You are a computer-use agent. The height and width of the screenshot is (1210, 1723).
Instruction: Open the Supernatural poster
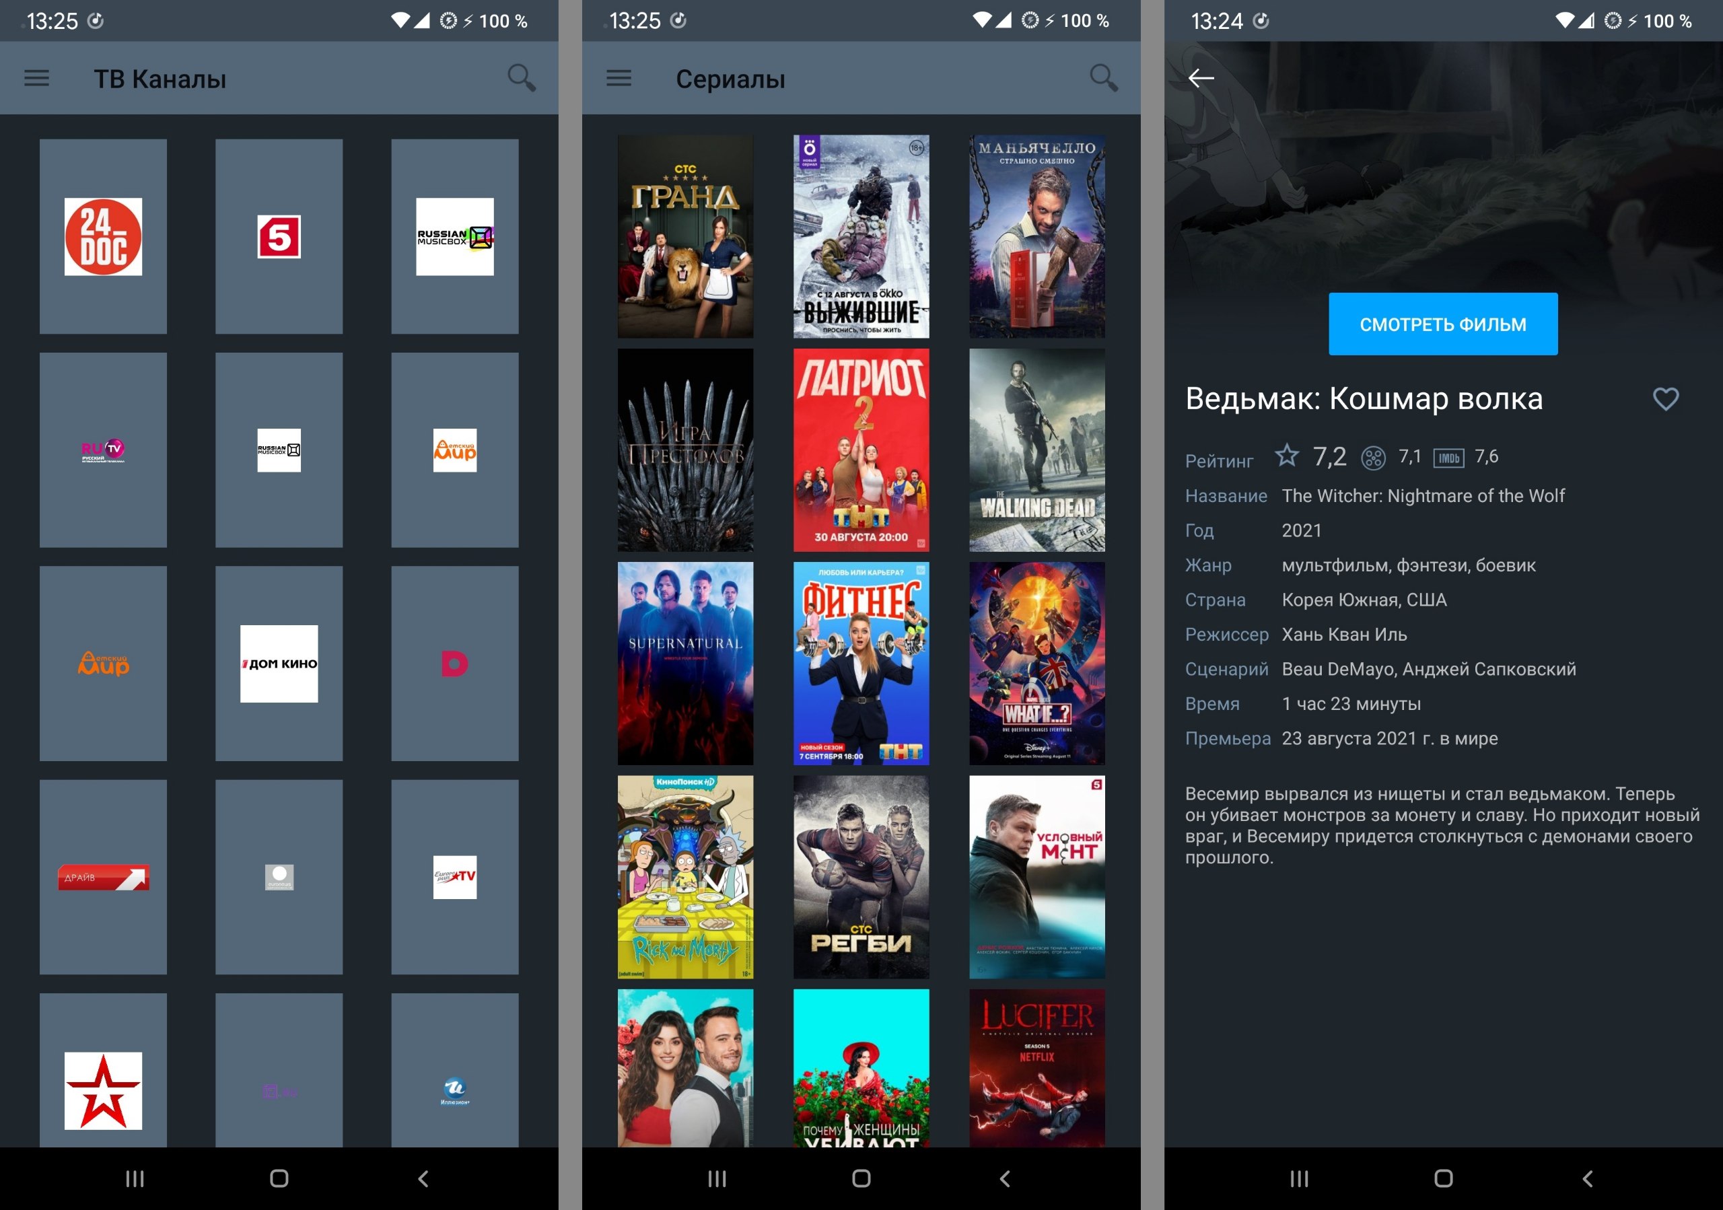click(685, 664)
